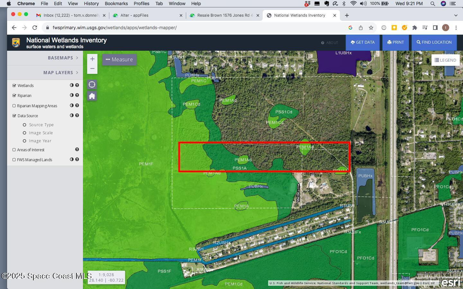This screenshot has height=289, width=463.
Task: Open help info icon for Riparian layer
Action: point(77,95)
